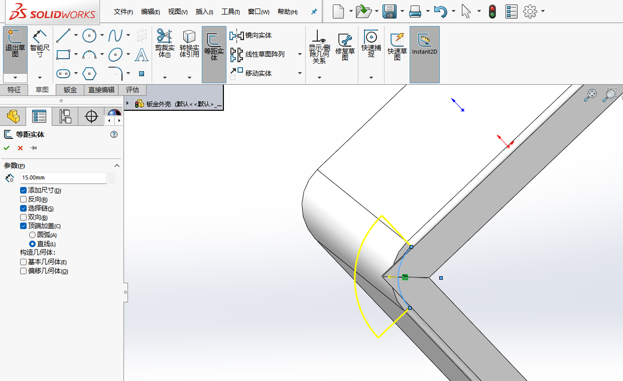Click the offset distance 15.00mm input field
This screenshot has width=623, height=381.
63,177
